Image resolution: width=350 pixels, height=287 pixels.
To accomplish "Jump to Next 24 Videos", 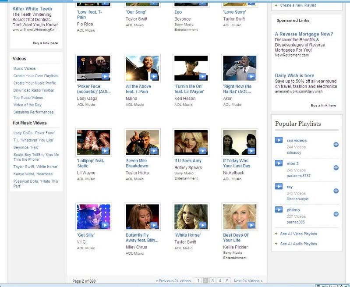I will click(248, 281).
